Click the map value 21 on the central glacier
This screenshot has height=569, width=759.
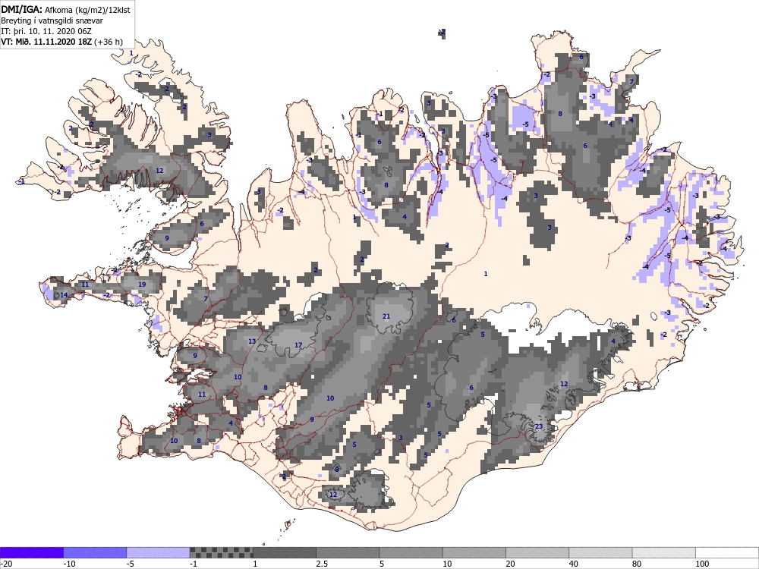(386, 316)
